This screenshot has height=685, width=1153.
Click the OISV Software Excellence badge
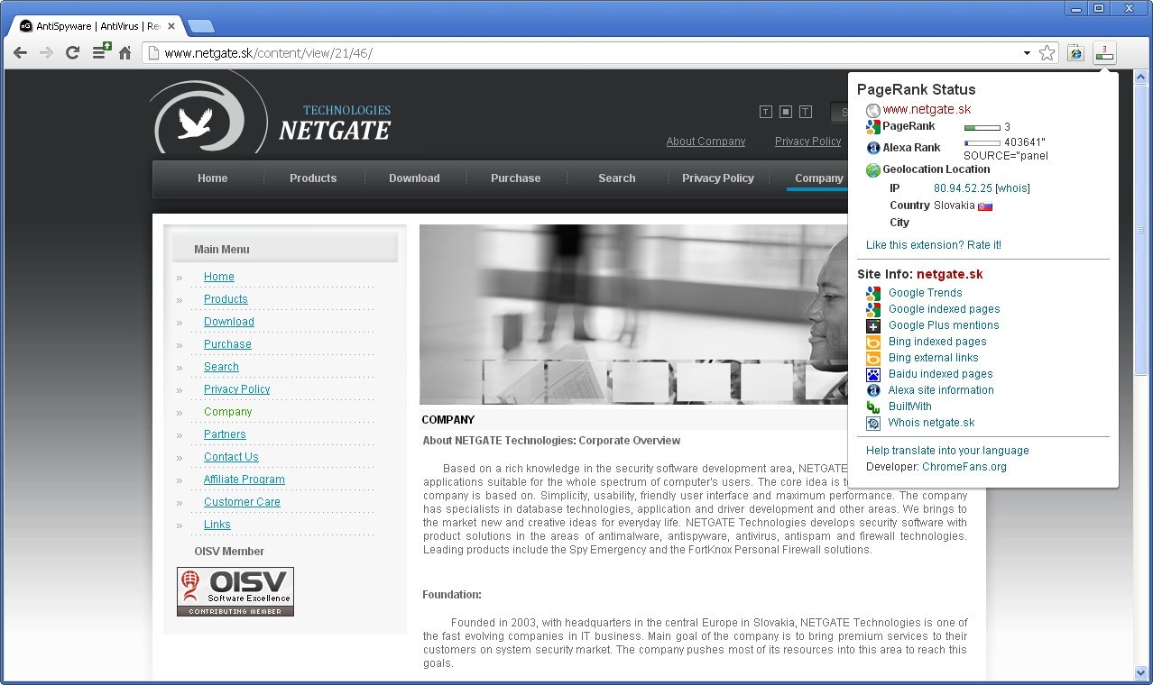pos(235,591)
